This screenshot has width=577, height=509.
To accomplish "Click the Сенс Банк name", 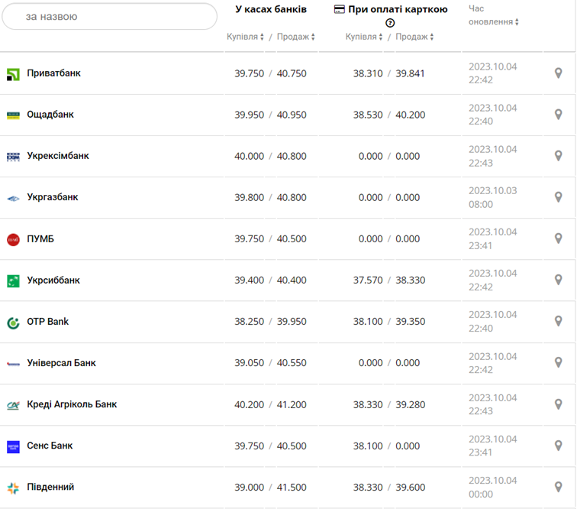I will [50, 446].
